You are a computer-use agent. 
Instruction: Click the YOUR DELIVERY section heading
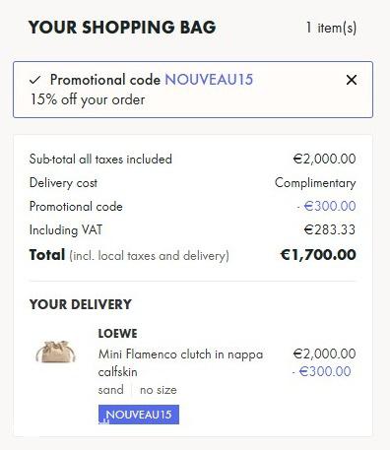[x=81, y=304]
